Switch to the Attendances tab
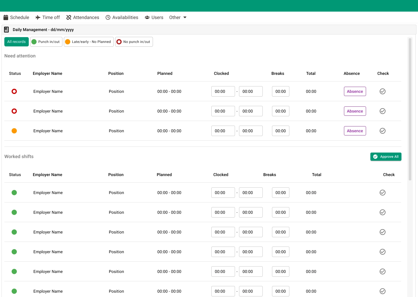Viewport: 418px width, 297px height. (x=82, y=17)
